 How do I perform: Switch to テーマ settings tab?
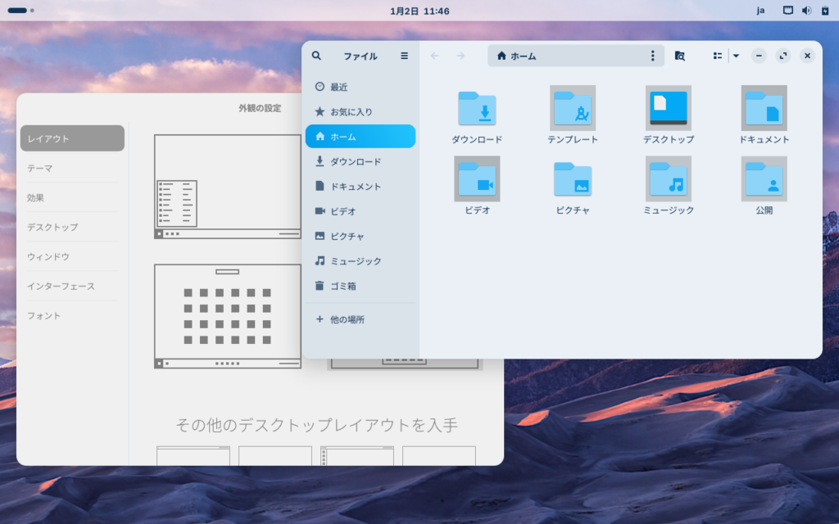click(x=39, y=168)
